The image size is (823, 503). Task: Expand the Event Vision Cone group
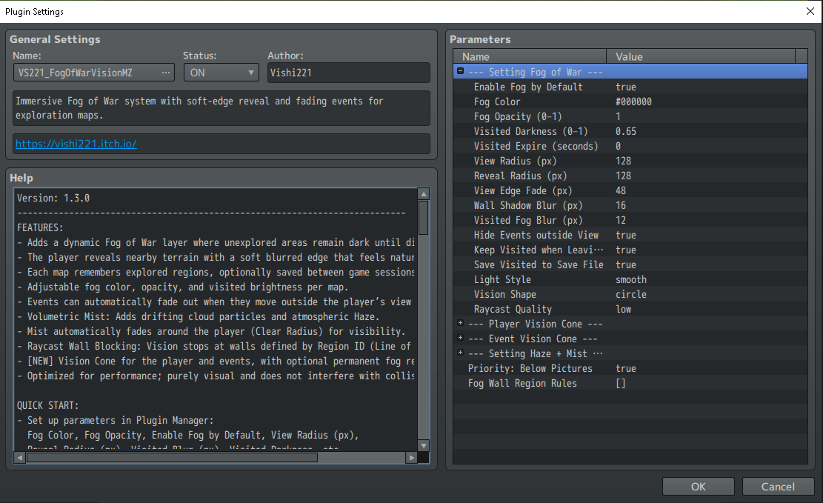coord(460,338)
